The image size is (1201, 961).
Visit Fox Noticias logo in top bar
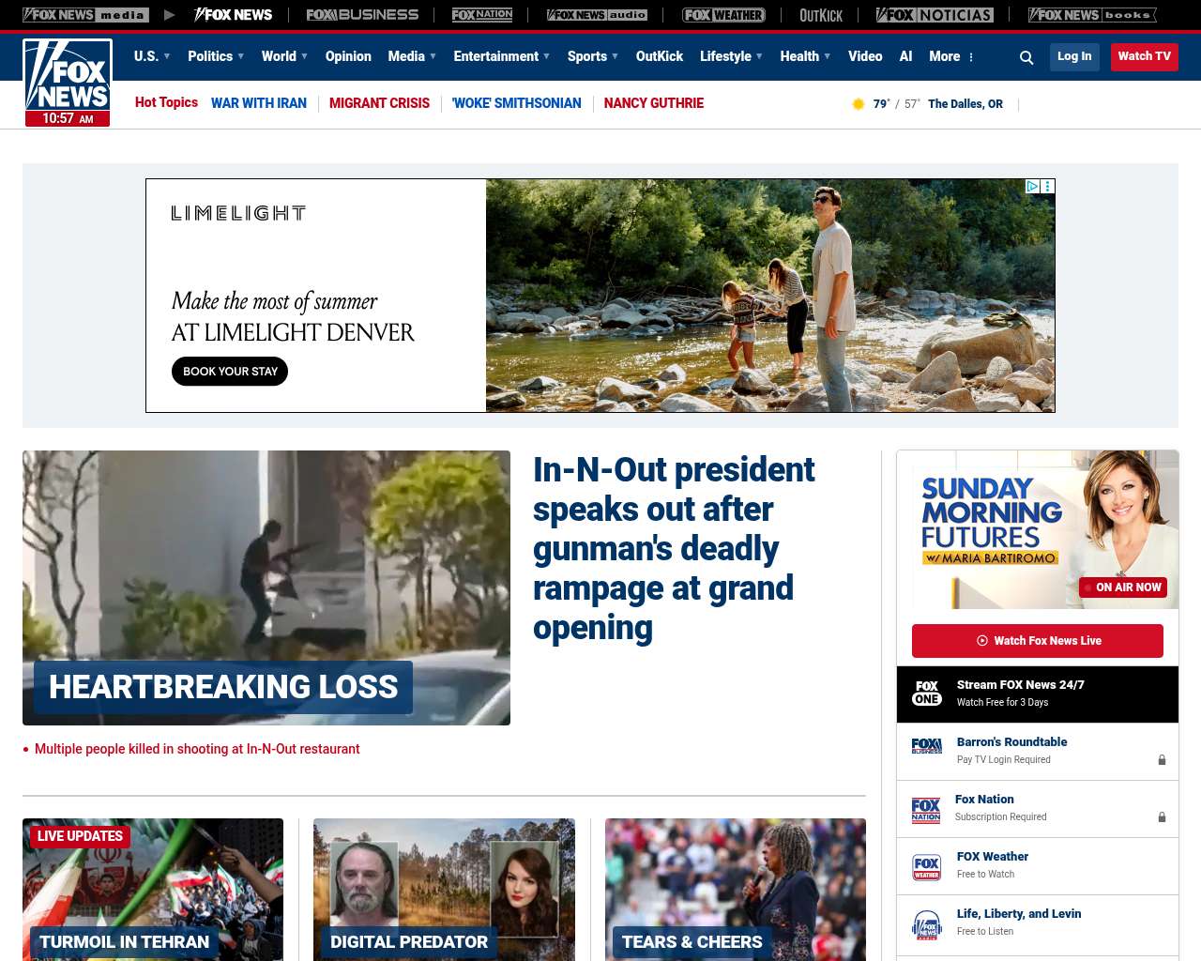[x=935, y=15]
